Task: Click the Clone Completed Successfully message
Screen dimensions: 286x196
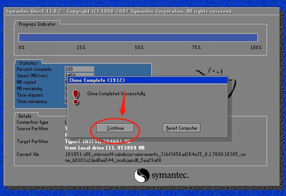Action: (x=116, y=94)
